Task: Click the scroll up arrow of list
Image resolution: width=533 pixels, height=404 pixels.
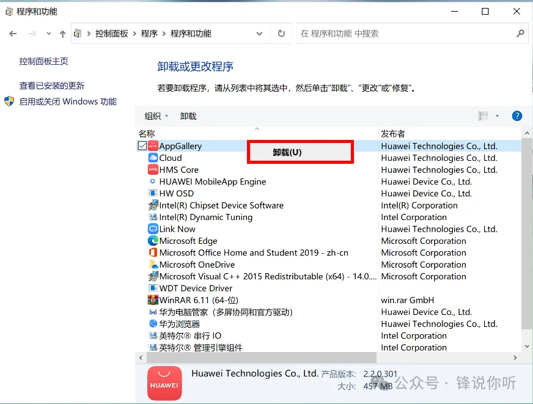Action: tap(526, 133)
